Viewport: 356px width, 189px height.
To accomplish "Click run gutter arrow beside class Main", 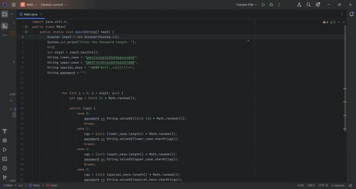I will (x=26, y=27).
